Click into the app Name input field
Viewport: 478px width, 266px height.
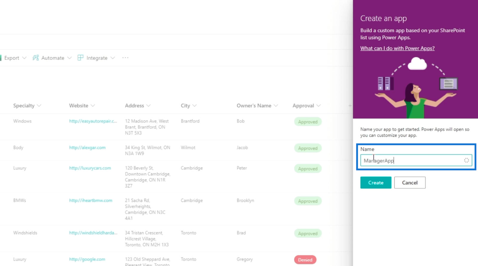click(416, 160)
